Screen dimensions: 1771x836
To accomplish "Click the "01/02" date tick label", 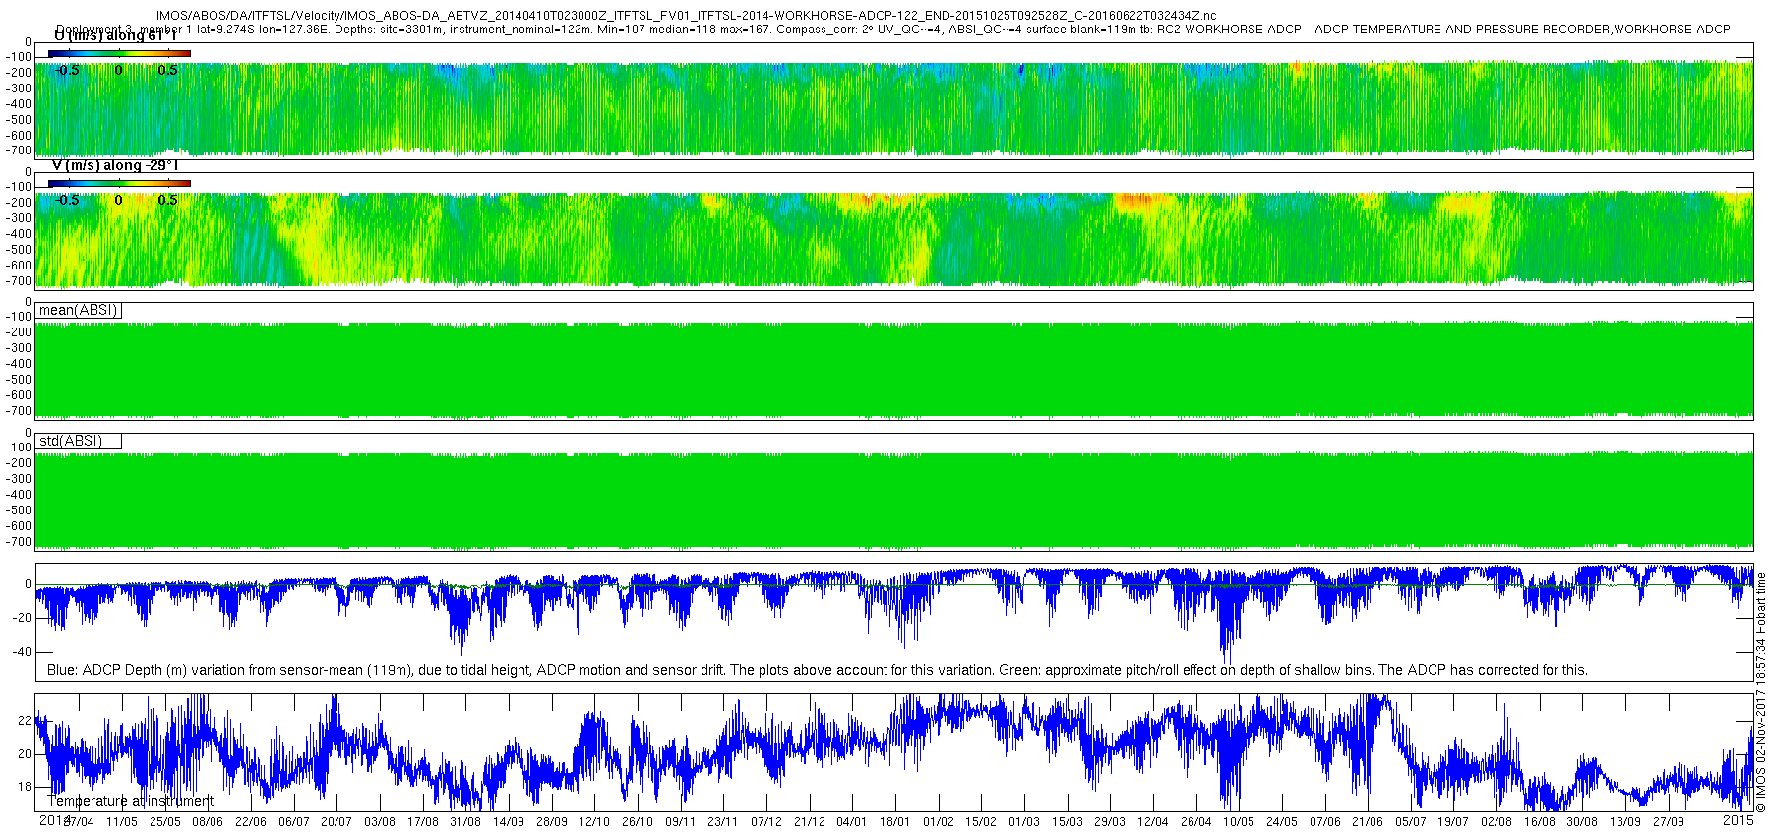I will point(938,822).
